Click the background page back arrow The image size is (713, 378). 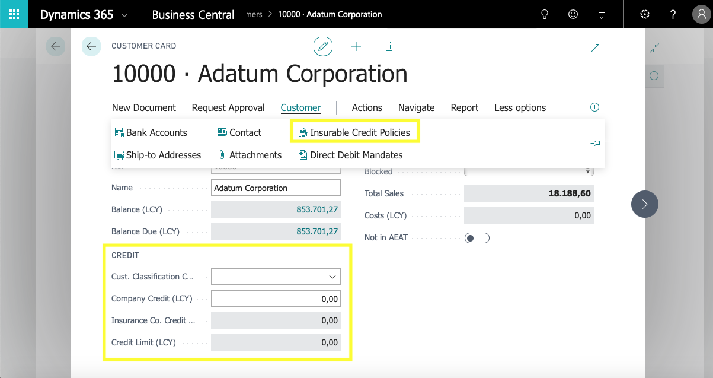pos(56,46)
